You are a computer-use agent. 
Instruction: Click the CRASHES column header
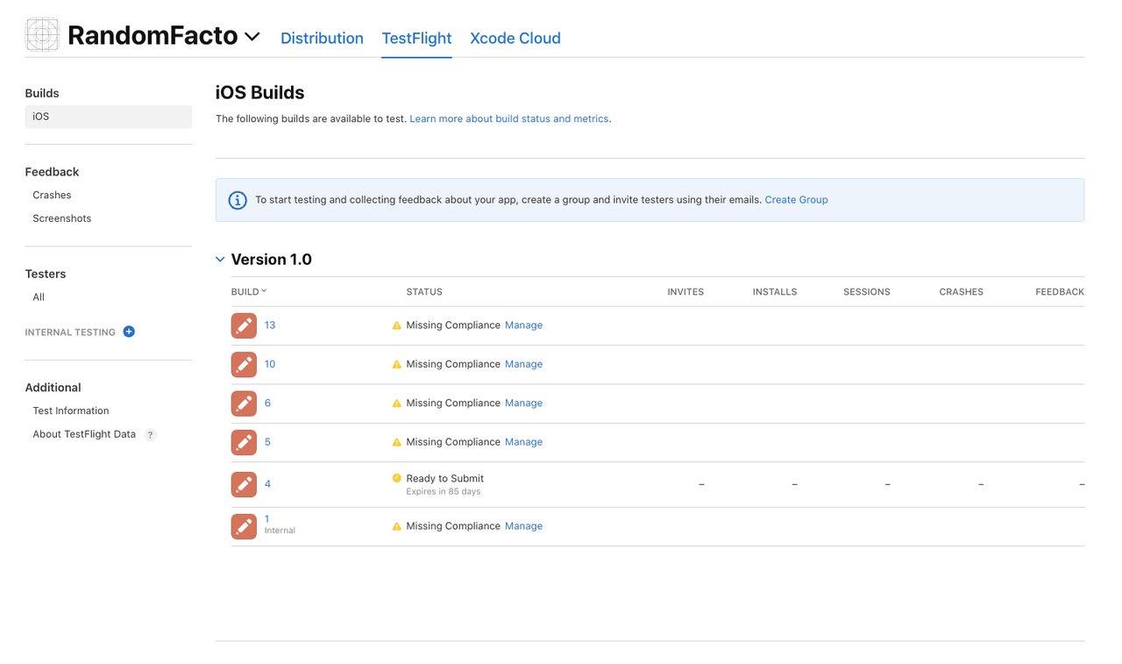(x=961, y=292)
